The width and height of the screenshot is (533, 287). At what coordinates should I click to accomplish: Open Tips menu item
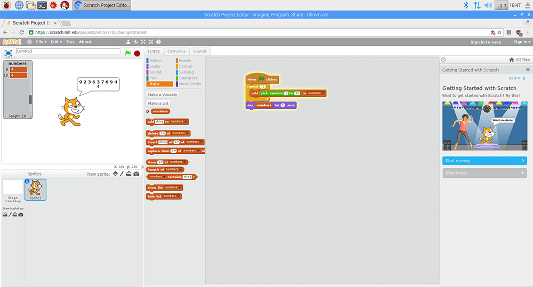[x=70, y=42]
